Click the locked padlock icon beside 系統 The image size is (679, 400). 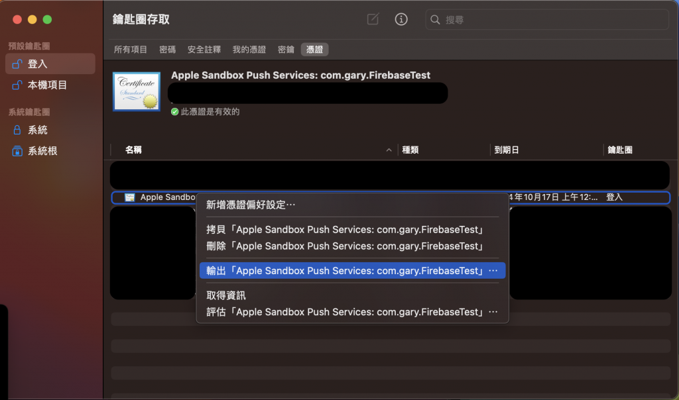[x=17, y=130]
